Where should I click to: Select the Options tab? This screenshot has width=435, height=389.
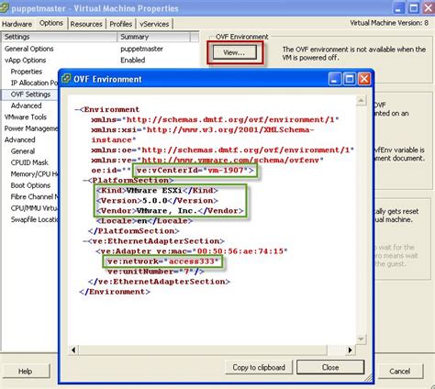tap(51, 23)
